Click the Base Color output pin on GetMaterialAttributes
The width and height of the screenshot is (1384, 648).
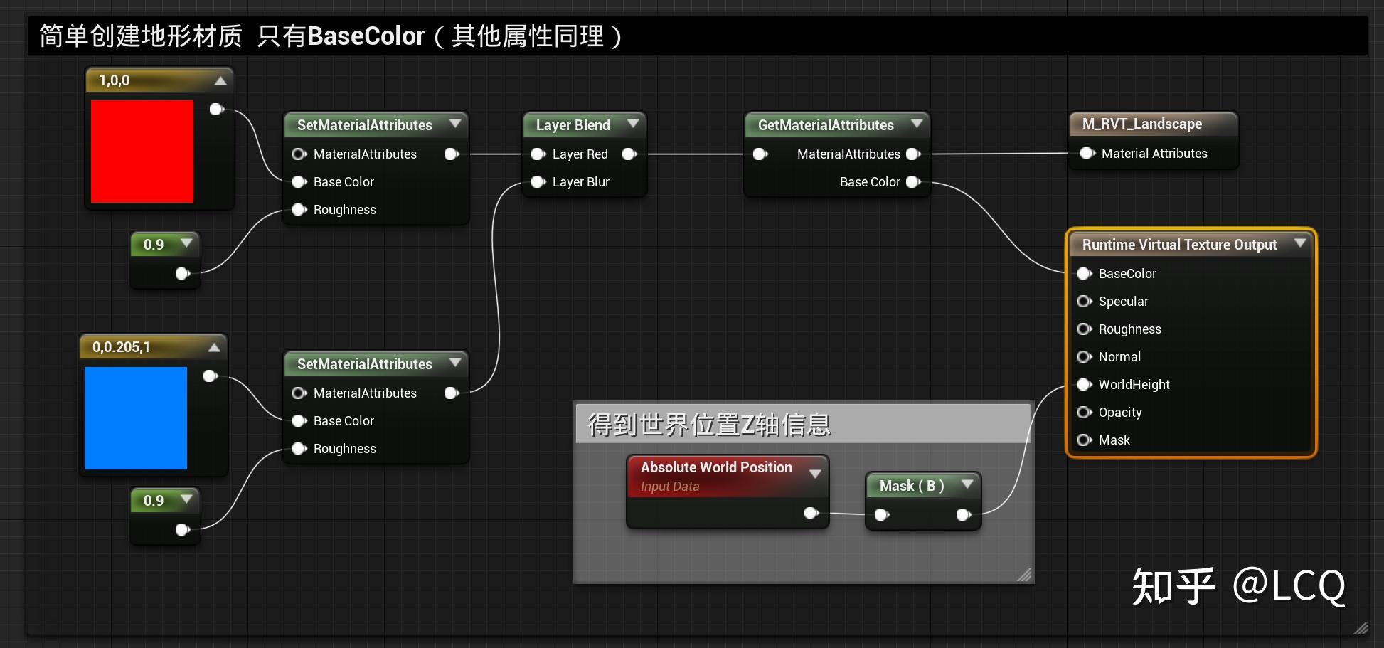pos(914,181)
